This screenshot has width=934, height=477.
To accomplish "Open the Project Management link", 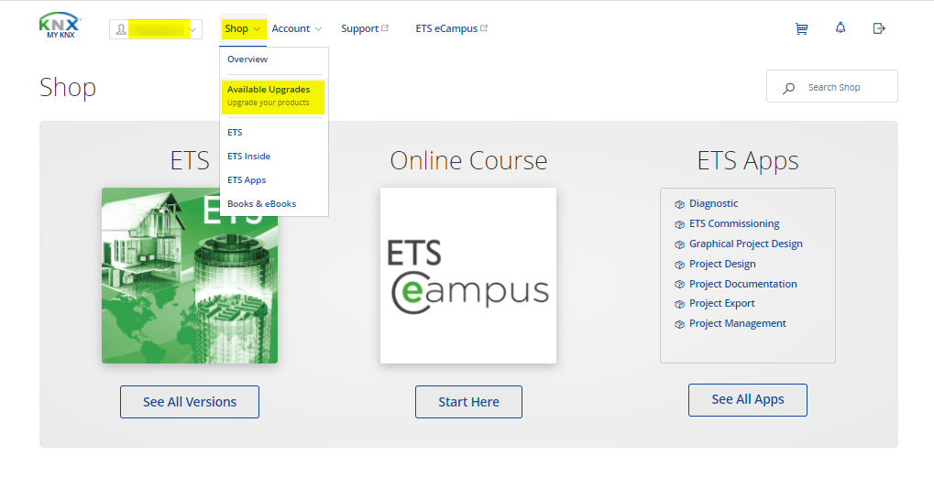I will (738, 323).
